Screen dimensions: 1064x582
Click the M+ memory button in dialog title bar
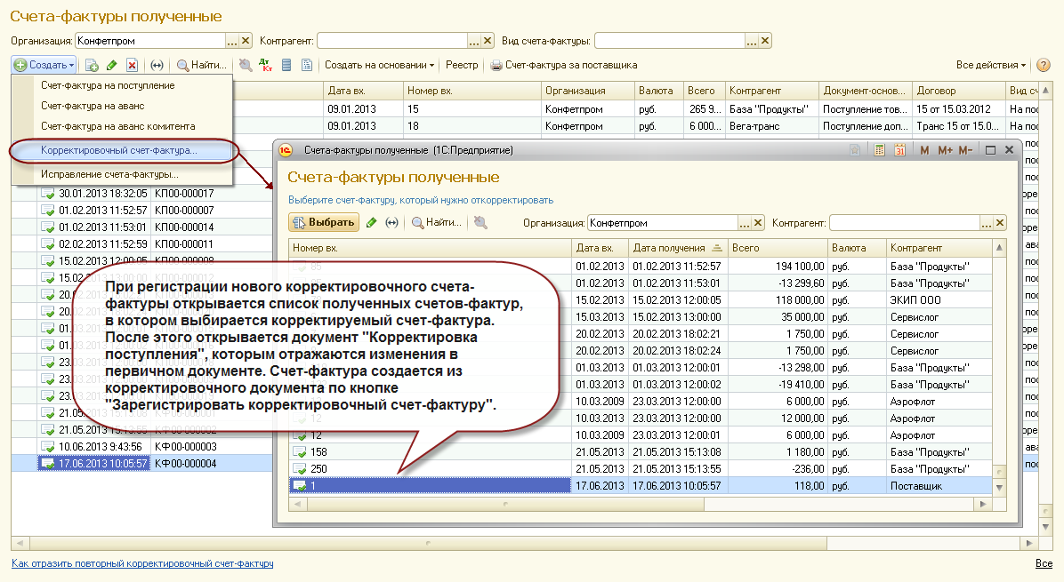(945, 151)
